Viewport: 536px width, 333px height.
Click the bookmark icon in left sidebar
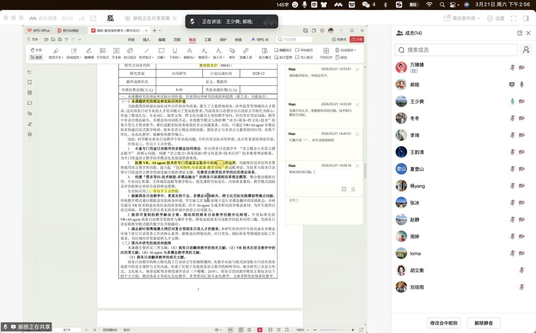30,82
